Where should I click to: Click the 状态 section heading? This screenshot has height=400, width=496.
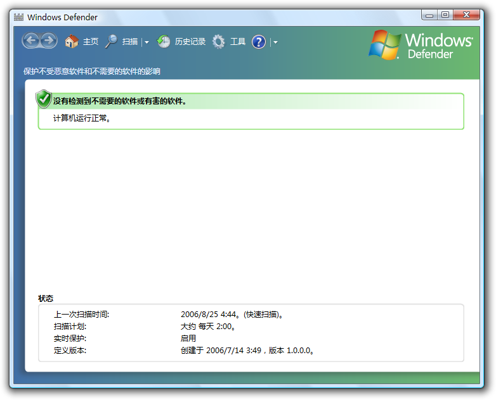click(x=46, y=299)
